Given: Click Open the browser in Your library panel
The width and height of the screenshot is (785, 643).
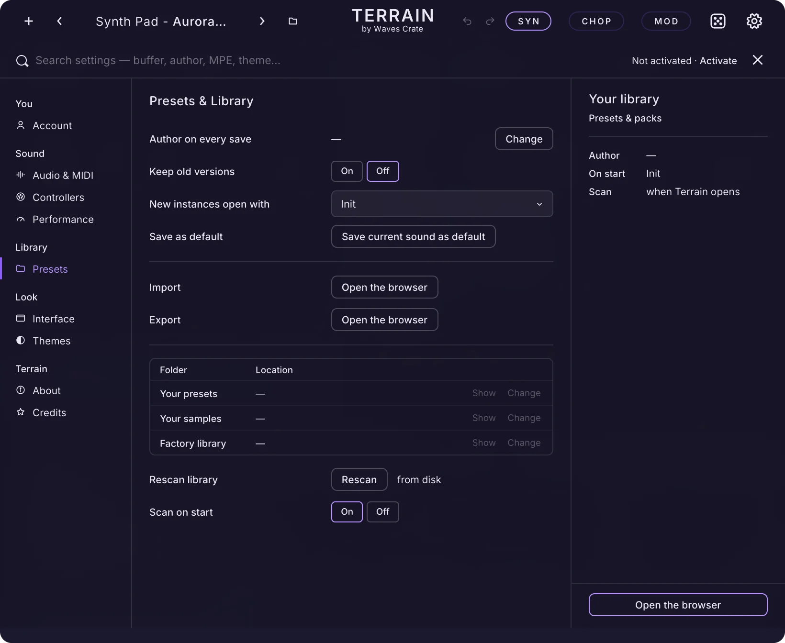Looking at the screenshot, I should 678,605.
